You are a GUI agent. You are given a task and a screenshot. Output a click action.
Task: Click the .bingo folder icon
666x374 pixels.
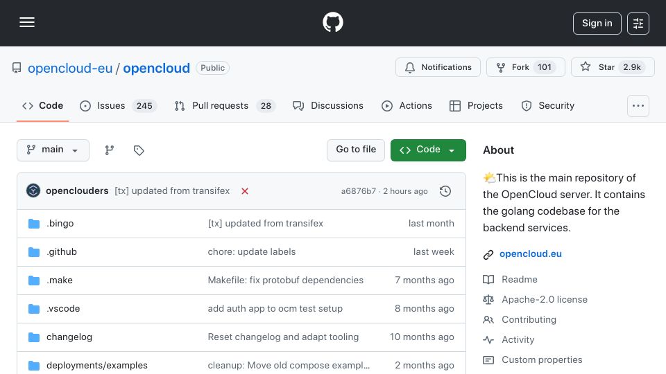(x=34, y=224)
